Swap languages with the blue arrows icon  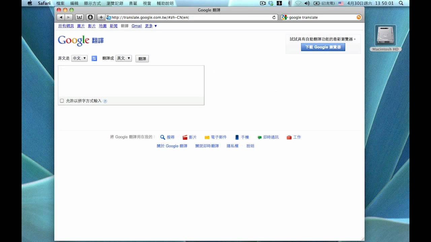[x=94, y=58]
